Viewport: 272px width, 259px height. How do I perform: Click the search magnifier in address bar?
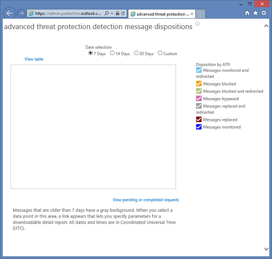(107, 13)
